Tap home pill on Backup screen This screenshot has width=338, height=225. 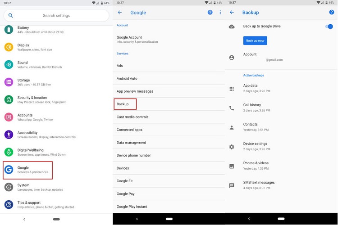tap(281, 219)
